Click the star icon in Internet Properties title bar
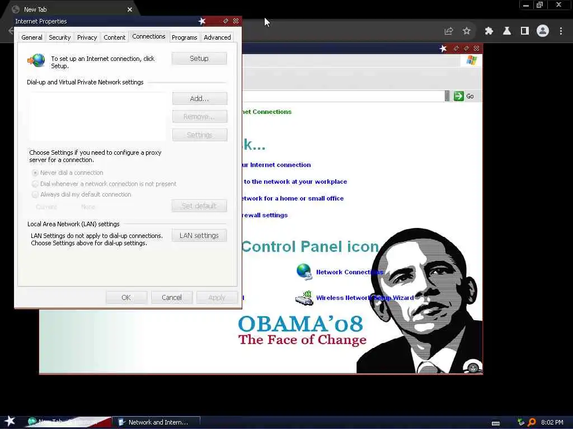573x429 pixels. pyautogui.click(x=202, y=21)
